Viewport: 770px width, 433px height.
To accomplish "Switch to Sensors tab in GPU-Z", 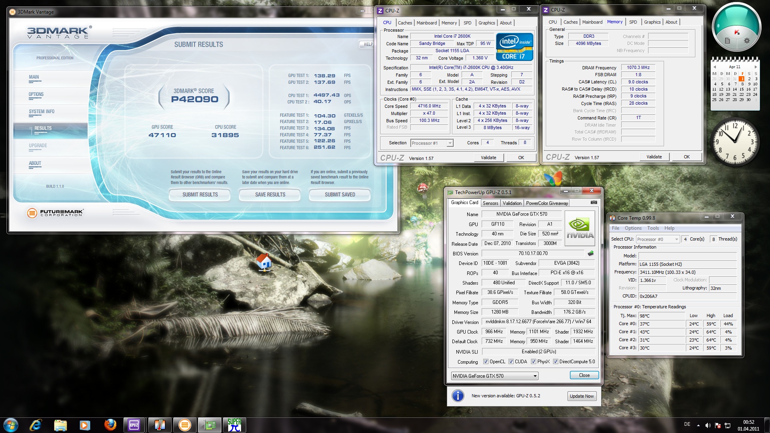I will [x=490, y=203].
